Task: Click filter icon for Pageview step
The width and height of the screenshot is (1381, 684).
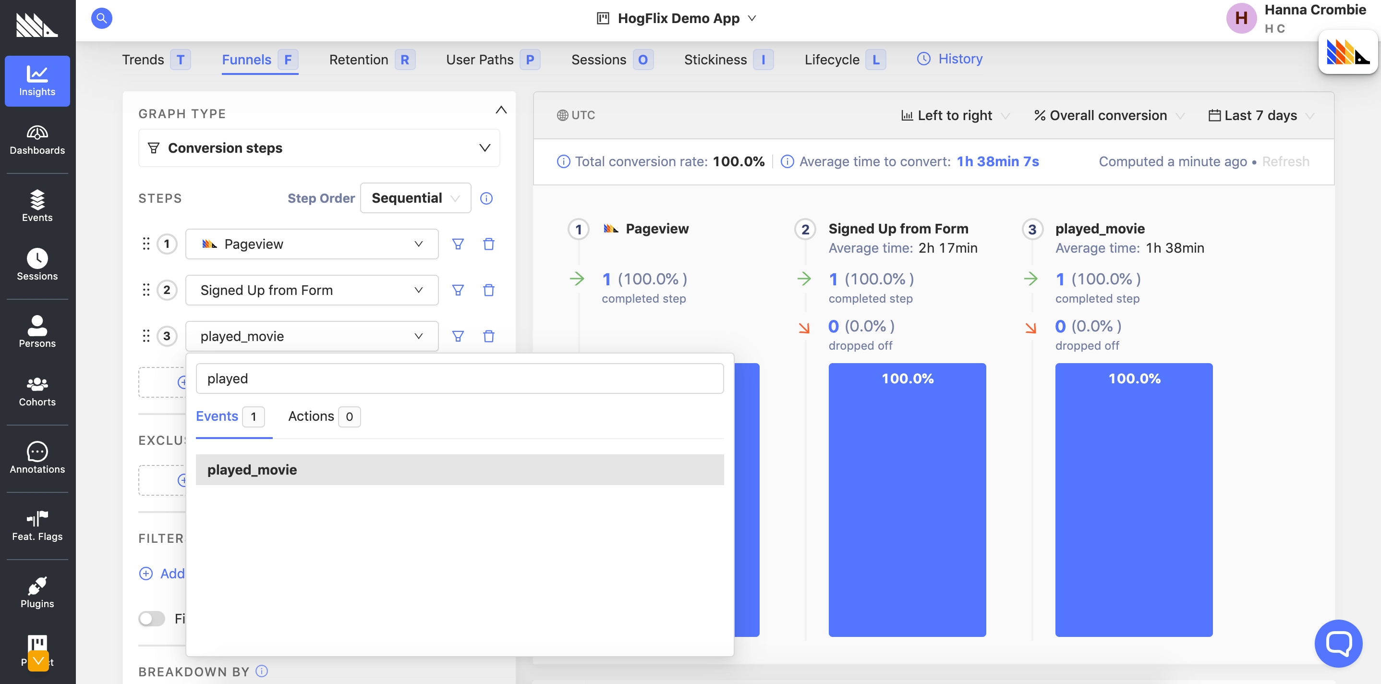Action: (x=457, y=244)
